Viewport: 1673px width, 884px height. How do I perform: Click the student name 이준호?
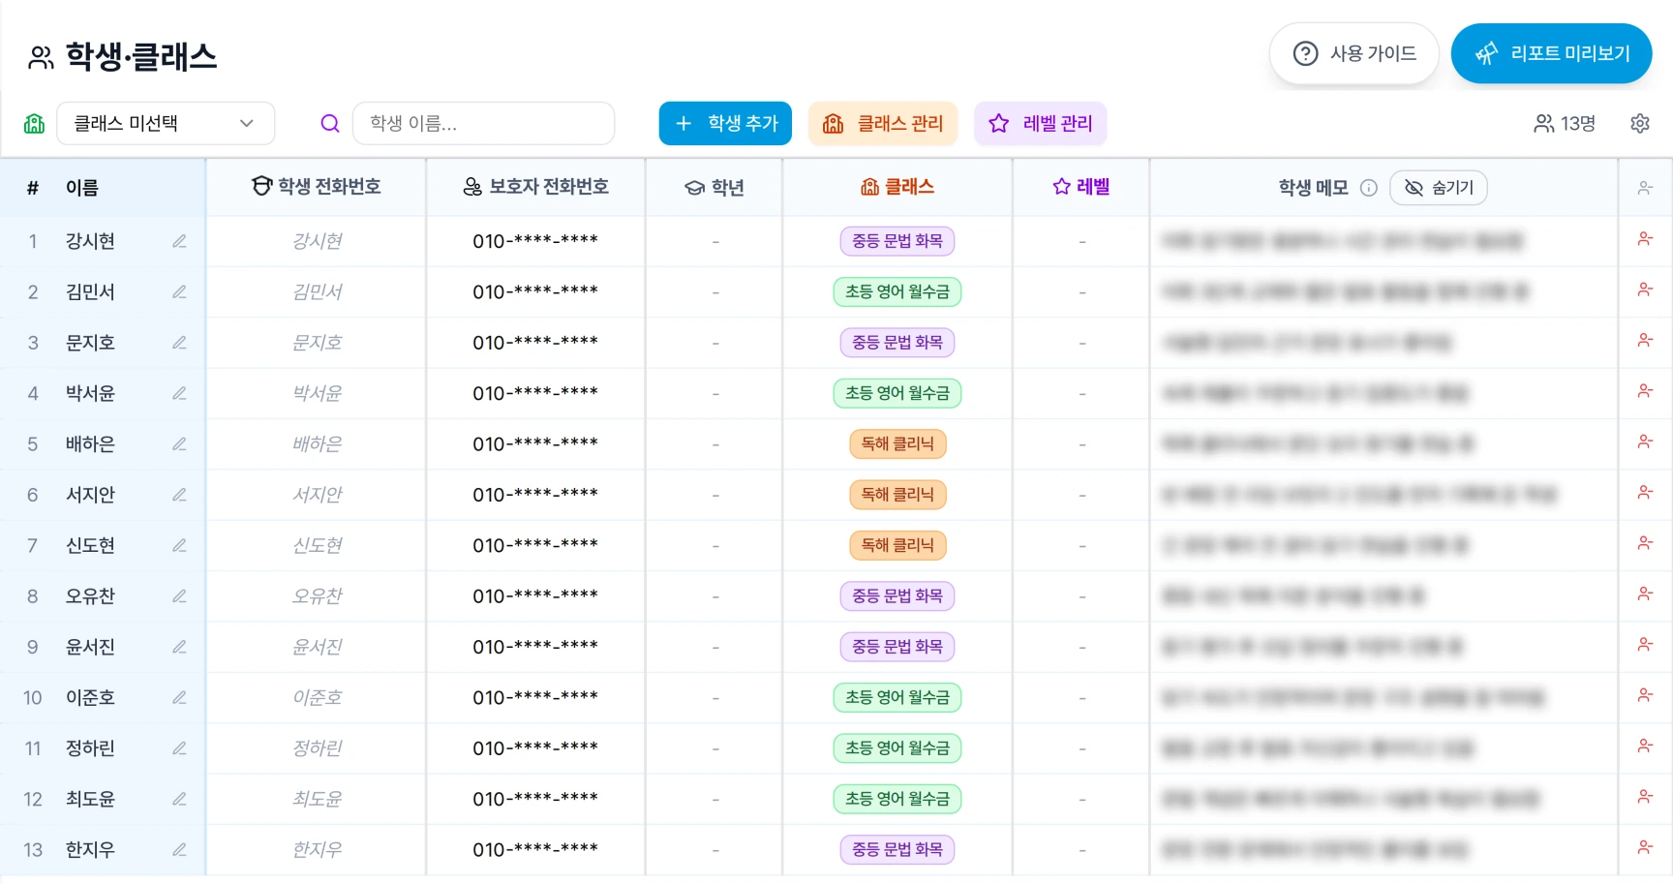(x=90, y=698)
